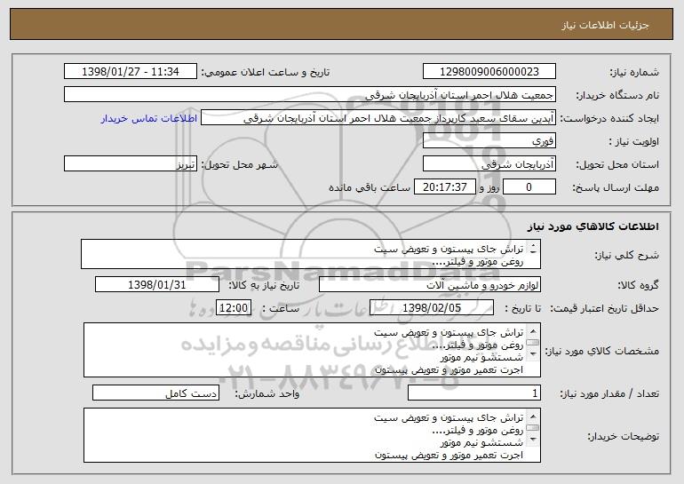The height and width of the screenshot is (484, 684).
Task: Click the request creator field آیدین سقای سعید
Action: point(378,118)
